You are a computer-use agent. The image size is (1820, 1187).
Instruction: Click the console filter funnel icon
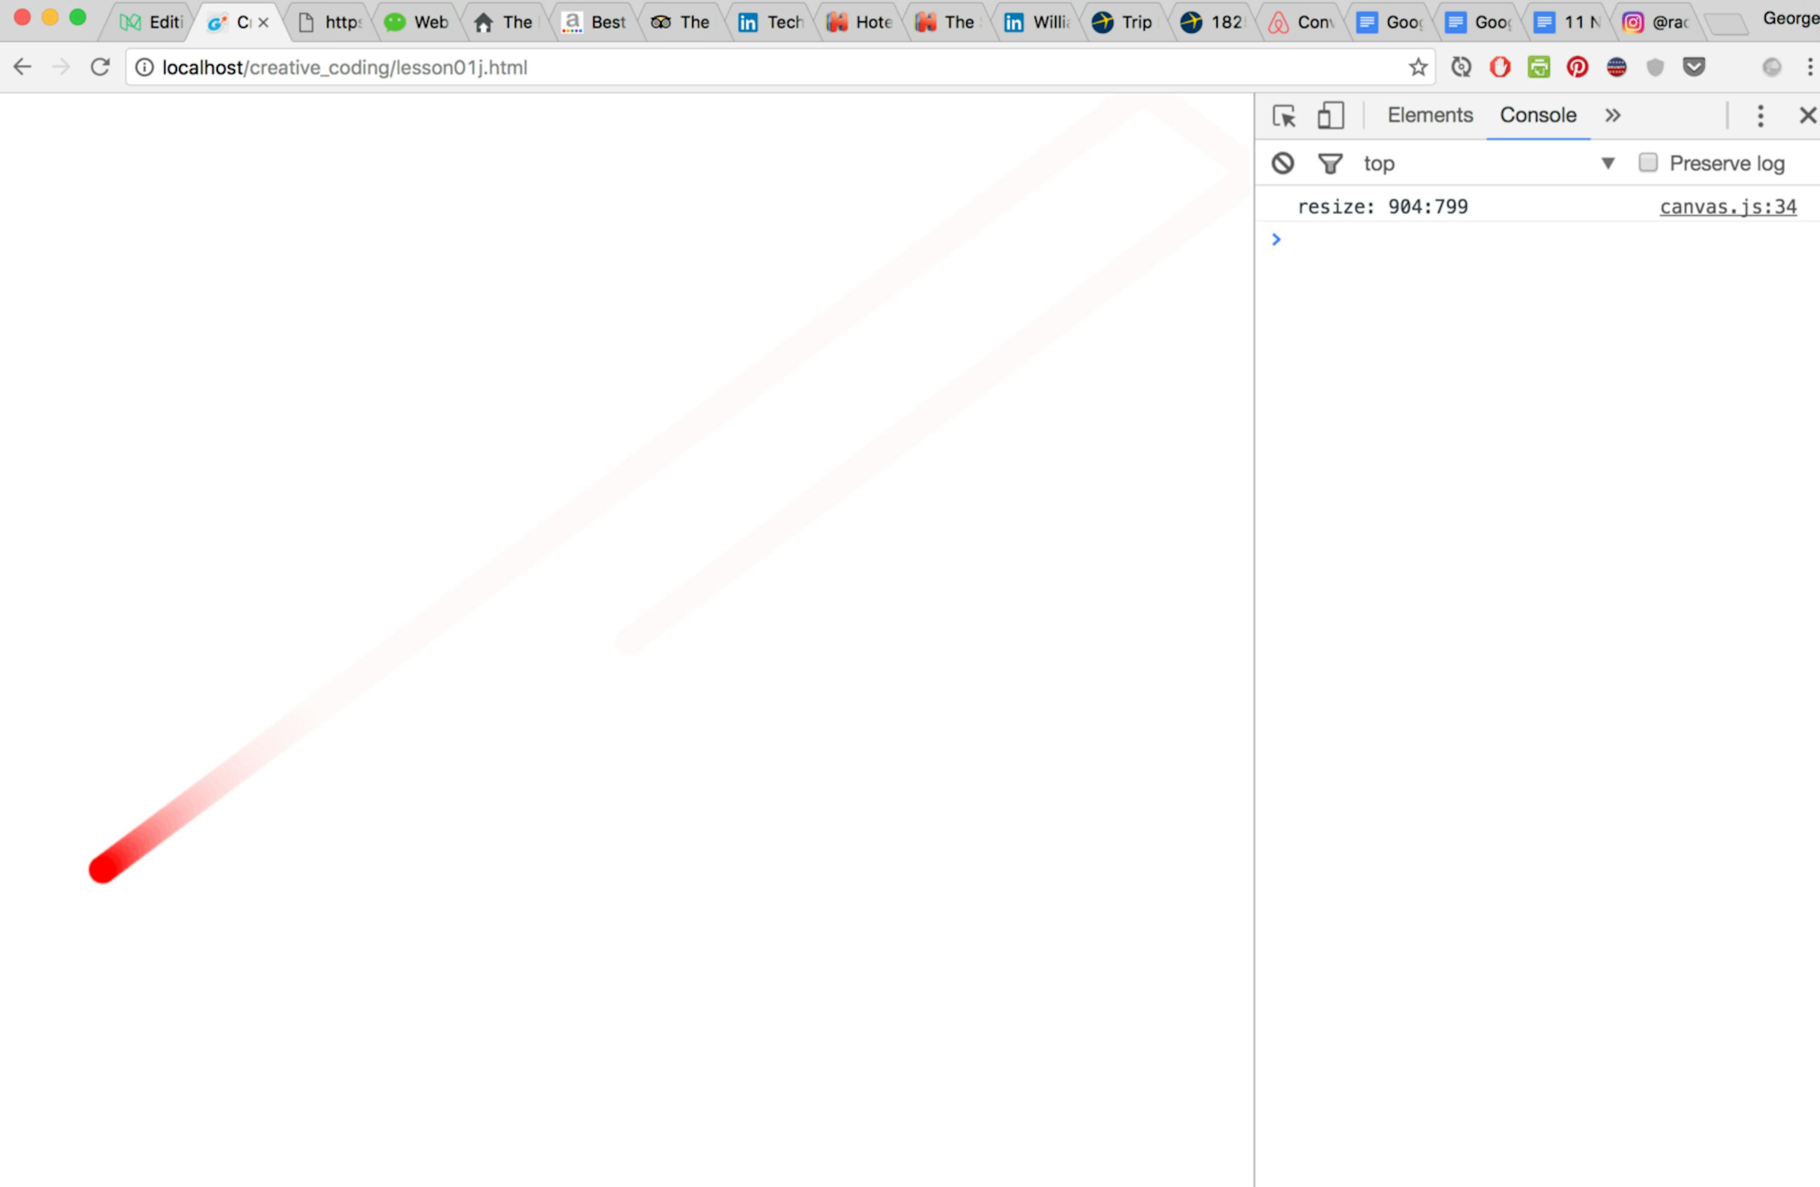[1330, 163]
